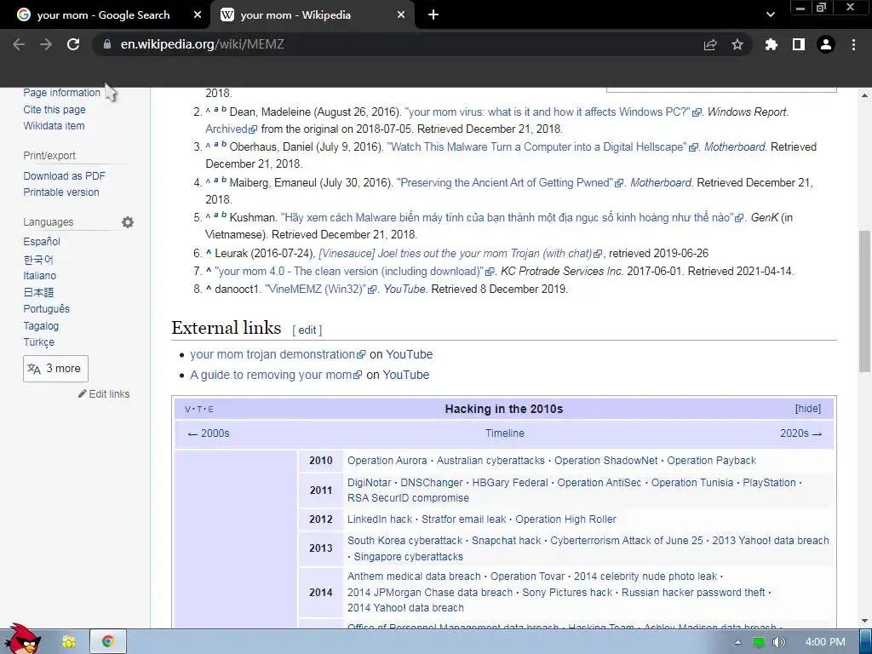Open the Timeline link in the navbox
The width and height of the screenshot is (872, 654).
point(504,433)
